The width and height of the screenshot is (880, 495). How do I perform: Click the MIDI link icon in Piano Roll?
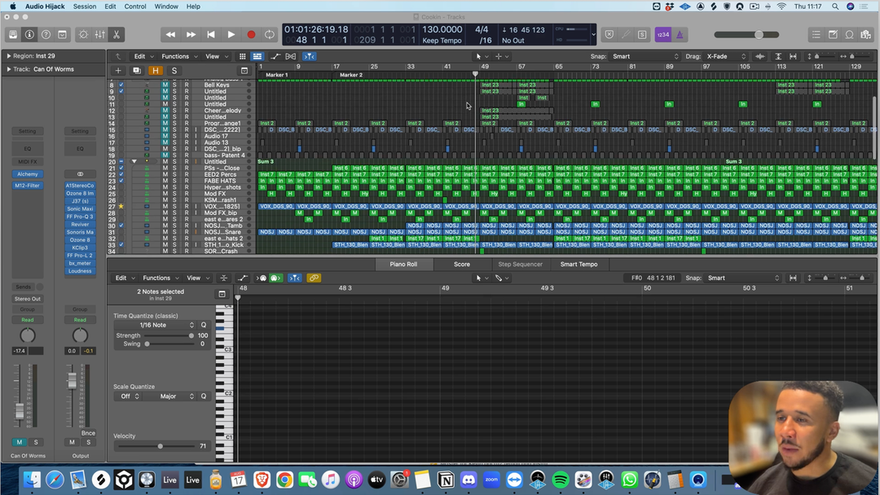(314, 278)
